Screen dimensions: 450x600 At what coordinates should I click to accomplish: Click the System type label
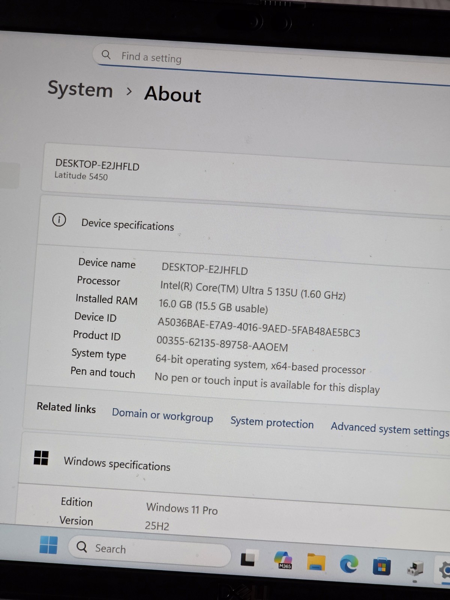99,354
